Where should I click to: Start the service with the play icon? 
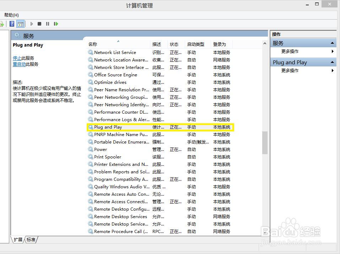pos(32,24)
